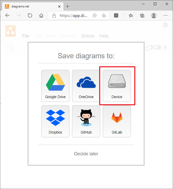This screenshot has width=173, height=189.
Task: Open the view layout dropdown in toolbar
Action: [12, 47]
